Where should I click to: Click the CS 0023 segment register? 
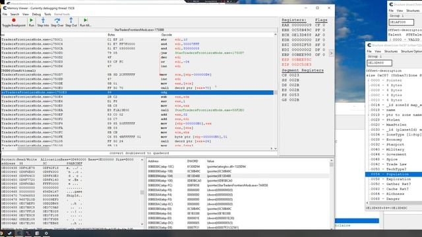tap(290, 75)
